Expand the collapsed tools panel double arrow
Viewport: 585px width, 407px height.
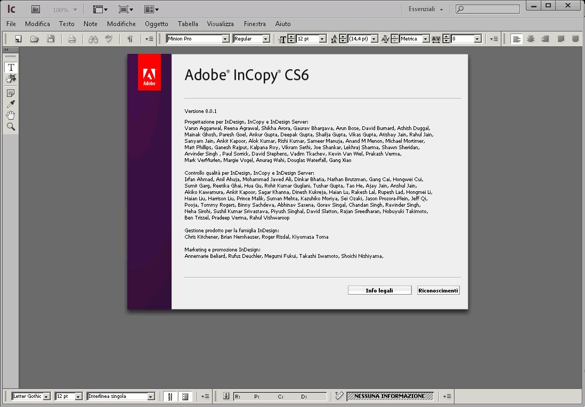(6, 50)
